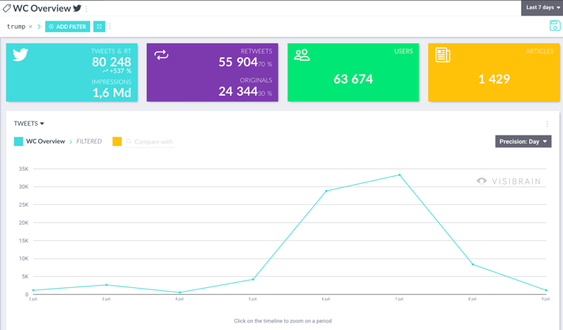Open the title options dots menu
The width and height of the screenshot is (563, 330).
[x=86, y=8]
